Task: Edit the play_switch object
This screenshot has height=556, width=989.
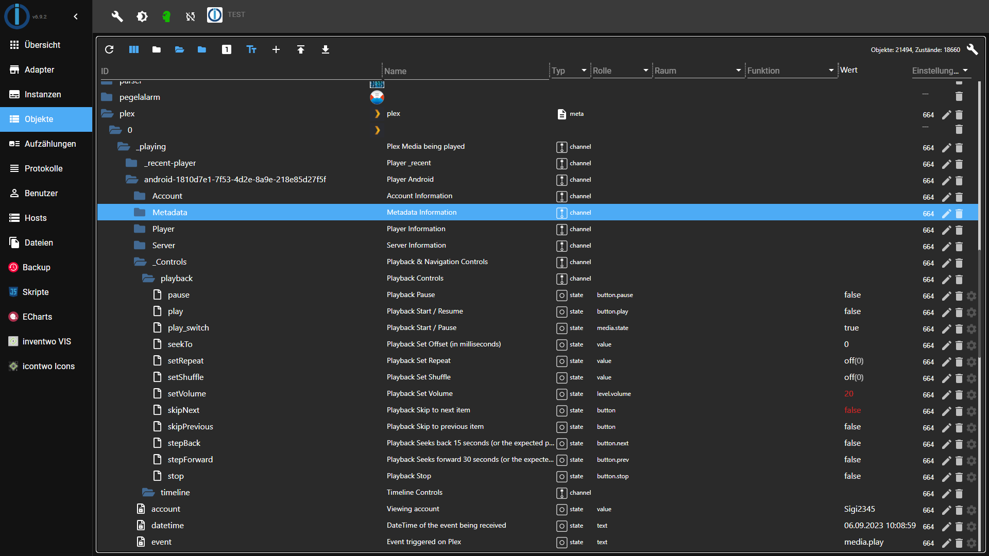Action: pyautogui.click(x=946, y=328)
